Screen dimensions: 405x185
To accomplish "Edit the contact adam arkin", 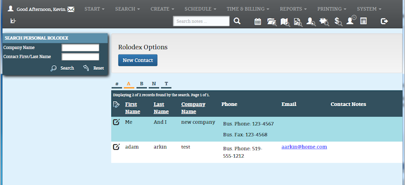I will point(116,147).
